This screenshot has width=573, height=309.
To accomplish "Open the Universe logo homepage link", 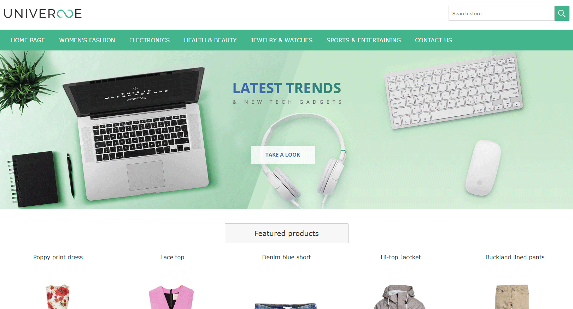I will click(x=43, y=14).
